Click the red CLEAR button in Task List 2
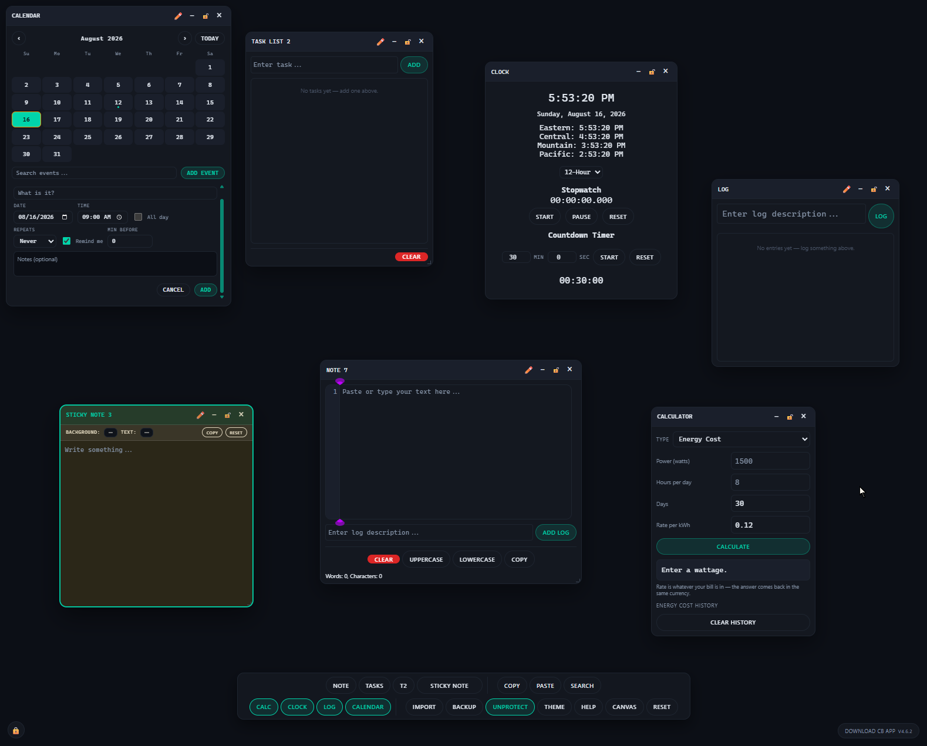927x746 pixels. click(x=412, y=257)
